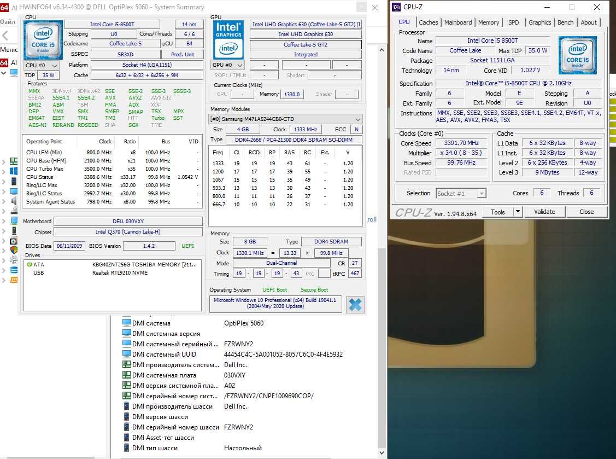
Task: Open the Файл menu in AIDA64
Action: 8,22
